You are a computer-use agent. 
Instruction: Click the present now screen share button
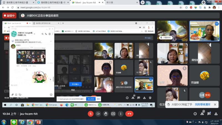(x=113, y=114)
